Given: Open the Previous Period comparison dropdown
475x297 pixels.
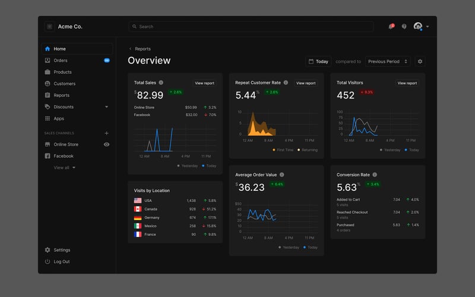Looking at the screenshot, I should 388,62.
